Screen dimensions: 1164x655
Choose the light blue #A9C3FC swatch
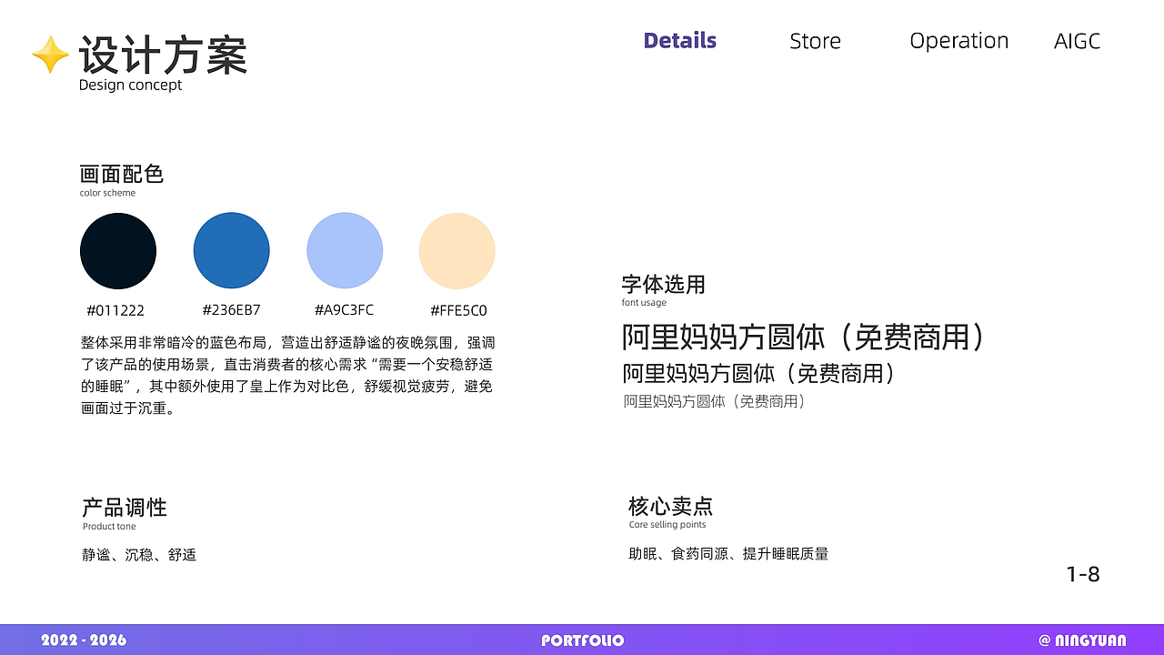click(345, 251)
